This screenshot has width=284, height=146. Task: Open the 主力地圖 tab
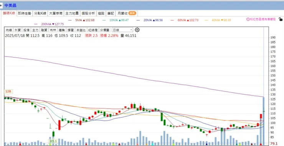coord(72,13)
